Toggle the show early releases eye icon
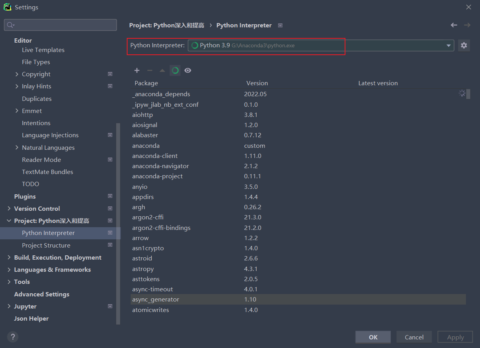480x348 pixels. 188,70
